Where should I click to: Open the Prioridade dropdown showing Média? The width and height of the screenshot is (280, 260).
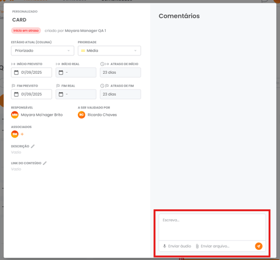tap(109, 50)
